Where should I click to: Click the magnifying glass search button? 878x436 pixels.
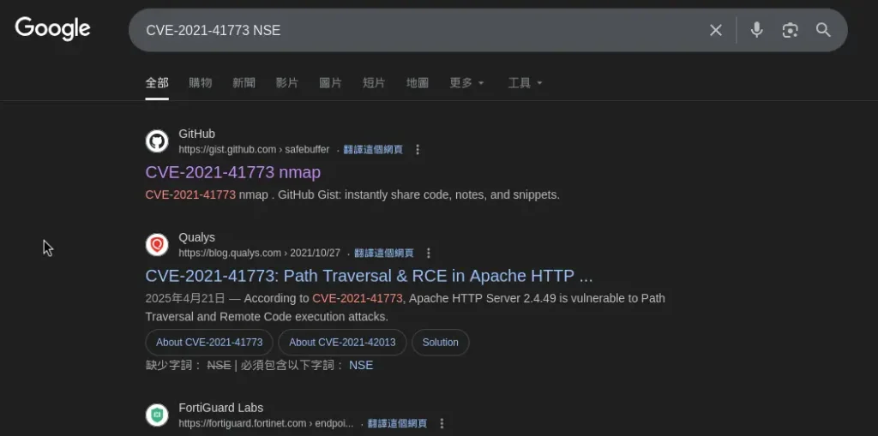coord(823,31)
